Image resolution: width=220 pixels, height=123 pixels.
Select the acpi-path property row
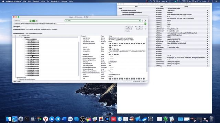point(114,40)
